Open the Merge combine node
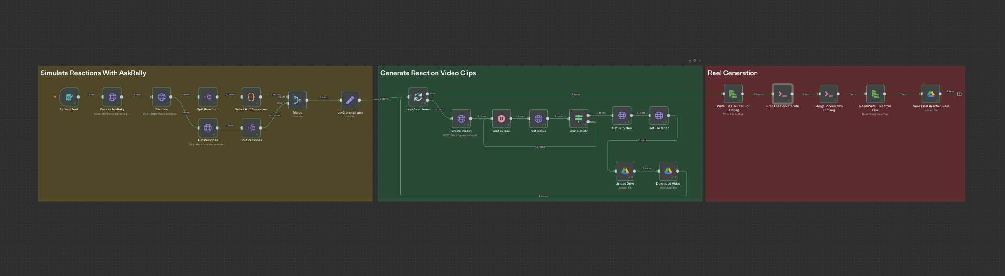Viewport: 1005px width, 276px height. click(298, 100)
